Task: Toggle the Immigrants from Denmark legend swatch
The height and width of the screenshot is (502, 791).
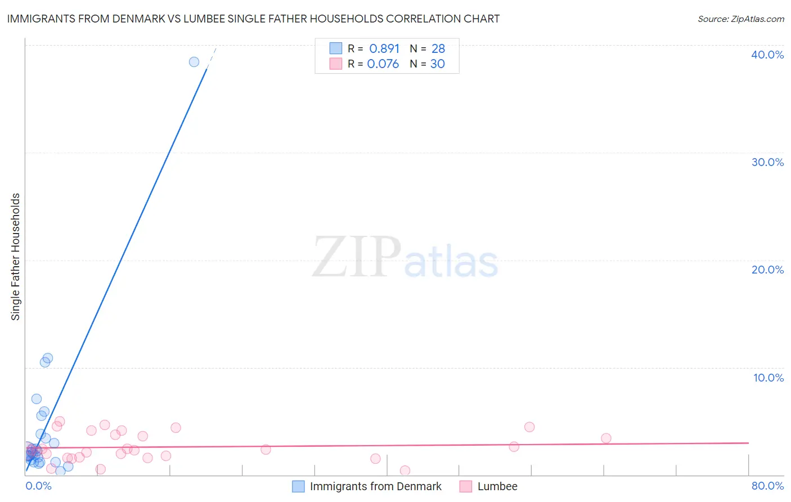Action: [298, 486]
